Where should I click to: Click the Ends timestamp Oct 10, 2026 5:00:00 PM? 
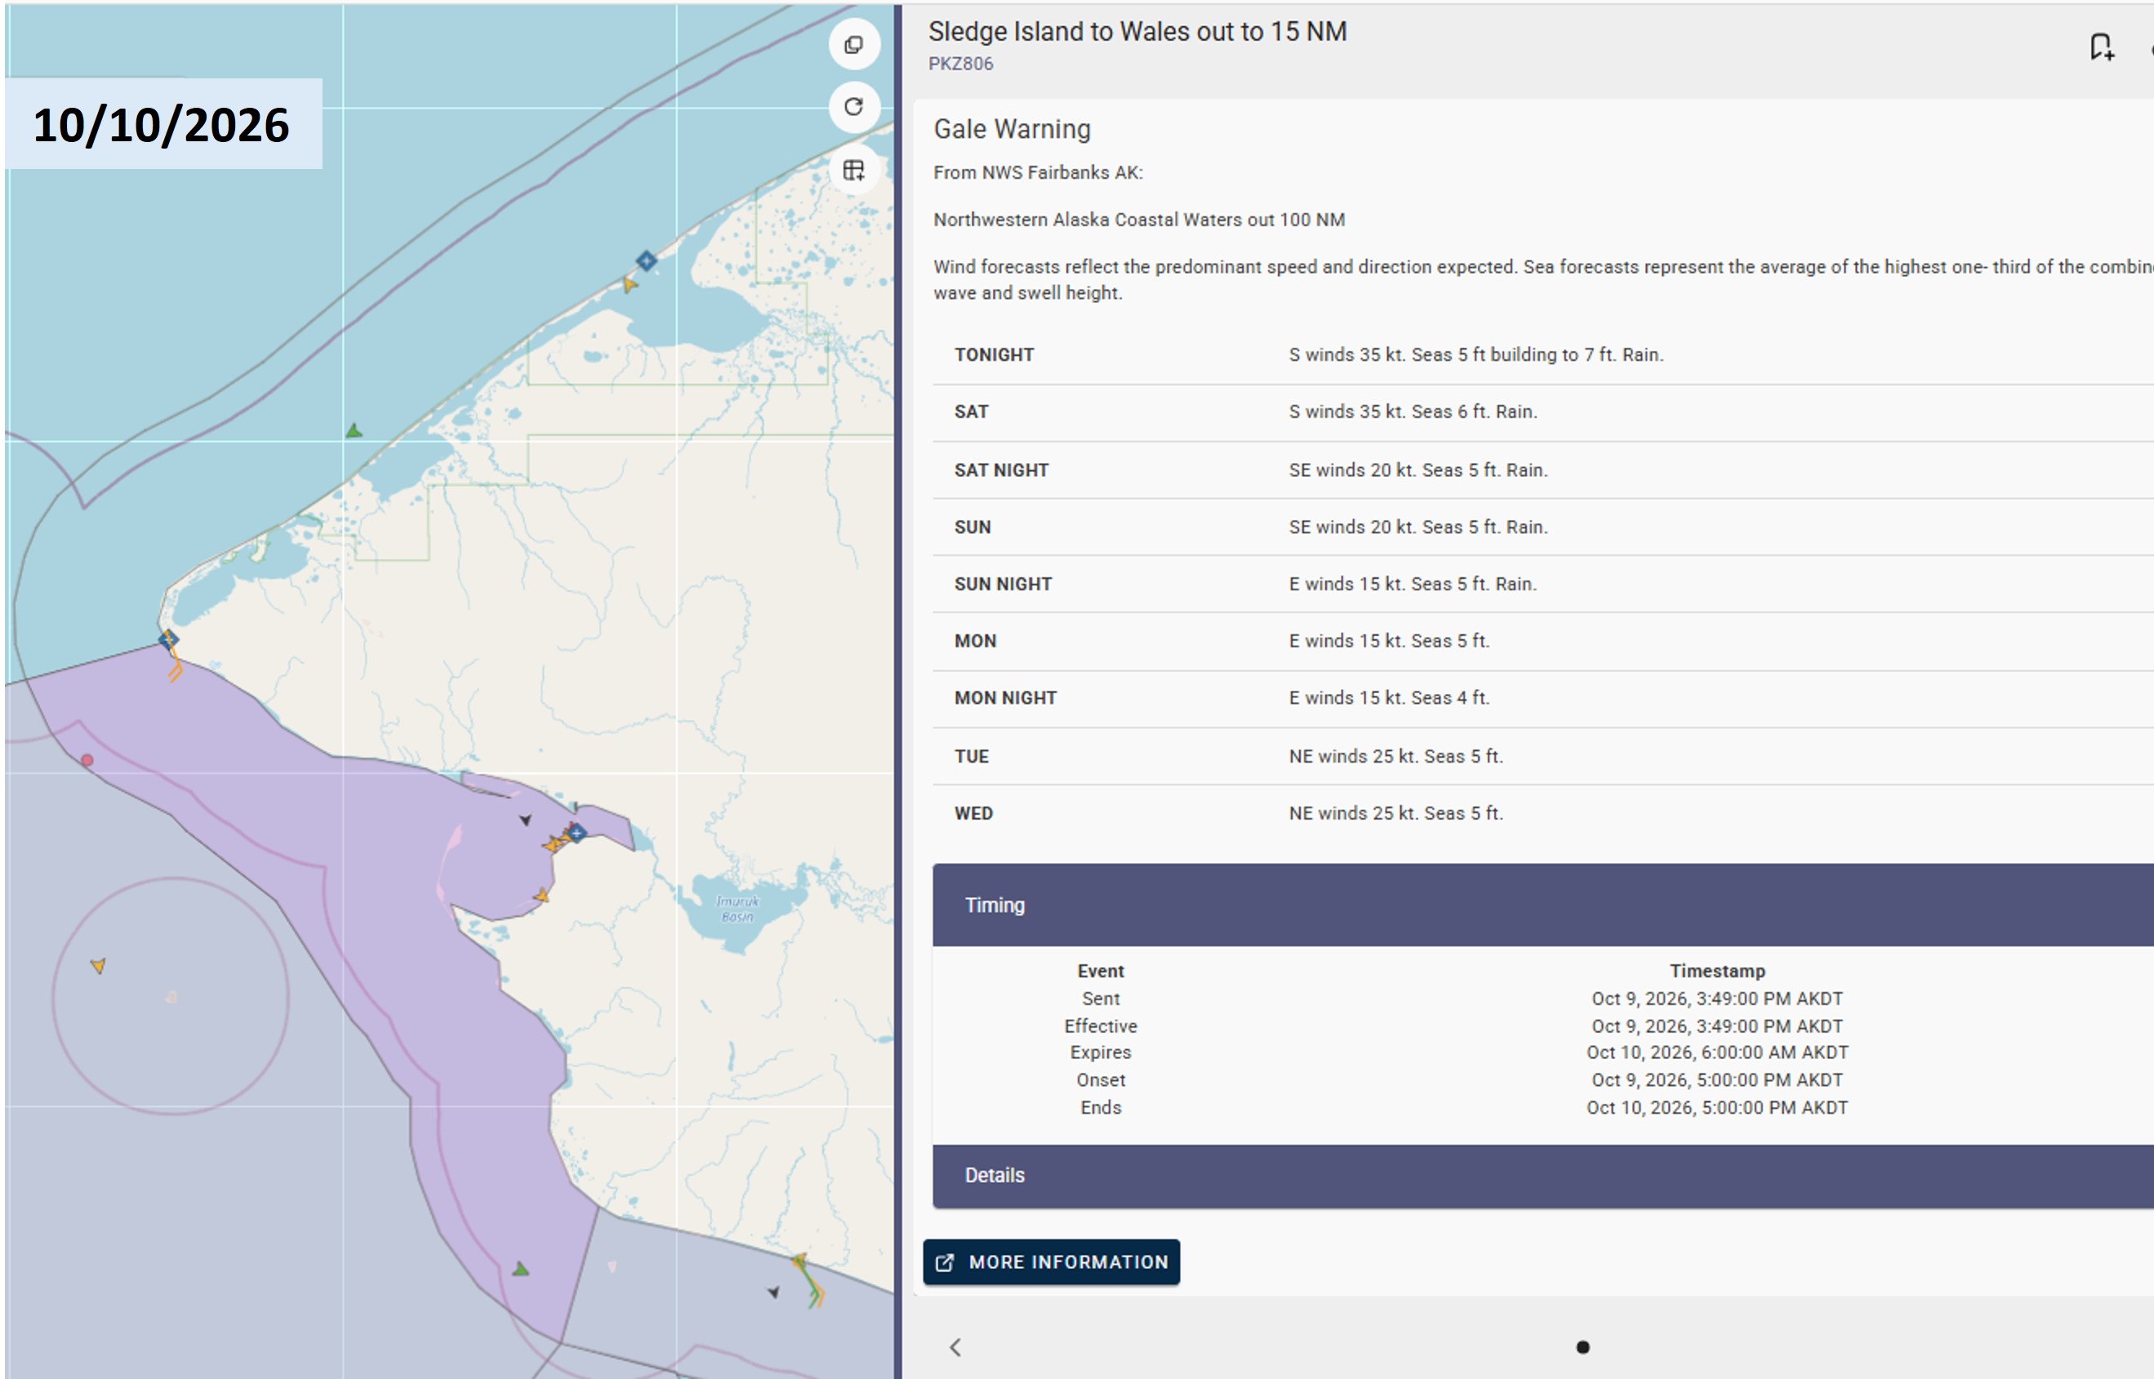click(1717, 1108)
